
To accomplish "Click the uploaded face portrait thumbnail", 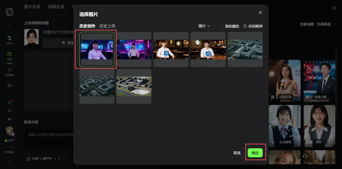I will 31,37.
